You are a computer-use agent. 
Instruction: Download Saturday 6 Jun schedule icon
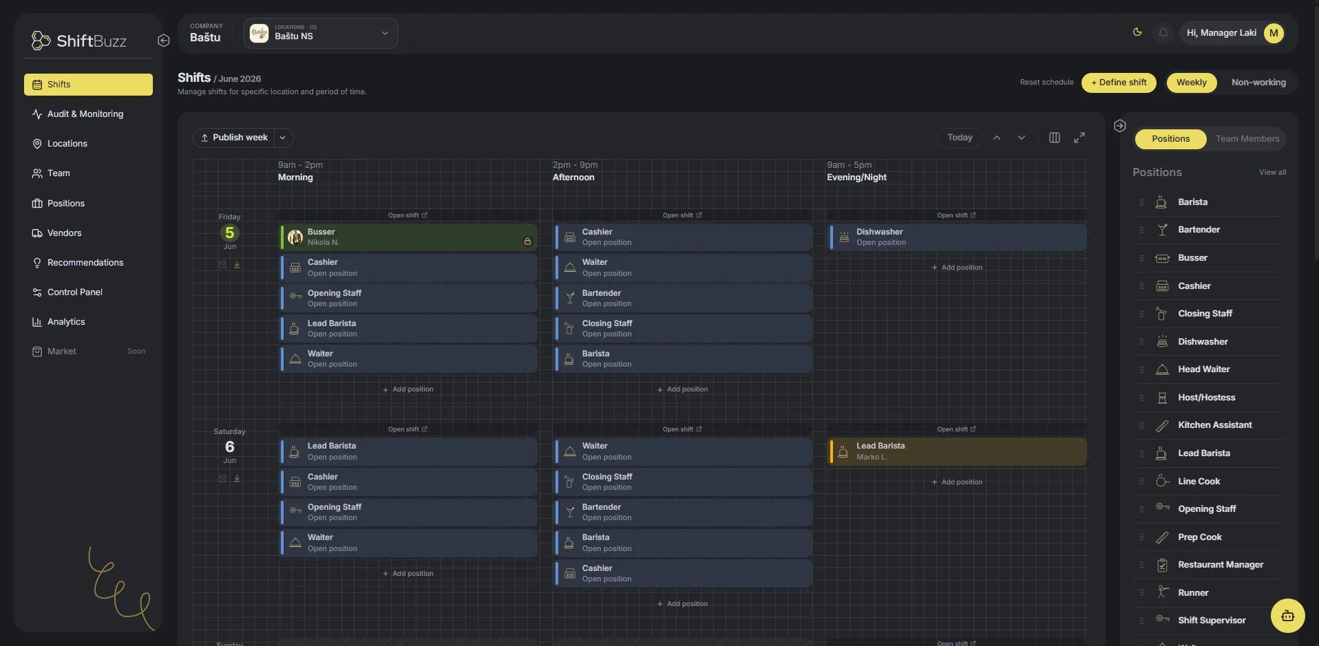tap(237, 478)
